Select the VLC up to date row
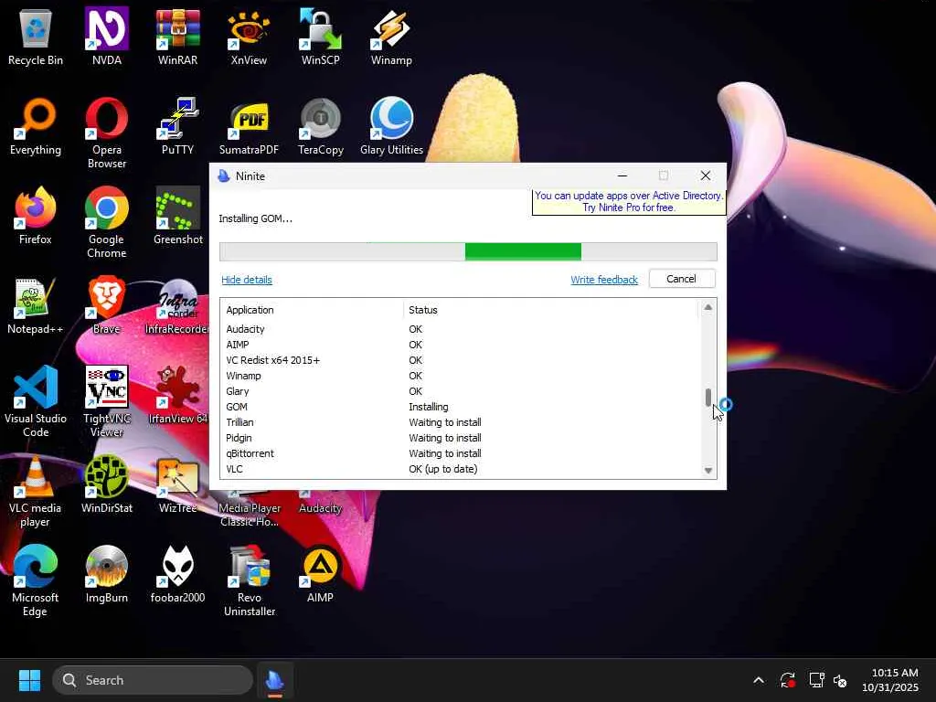 [460, 469]
